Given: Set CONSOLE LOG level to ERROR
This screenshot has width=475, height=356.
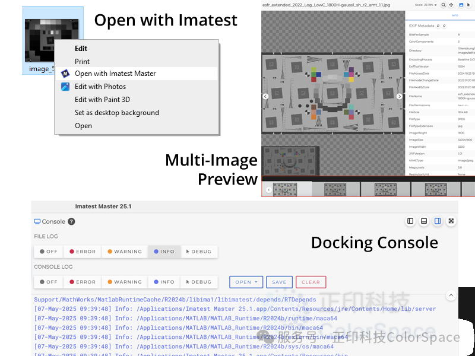Looking at the screenshot, I should pyautogui.click(x=83, y=282).
